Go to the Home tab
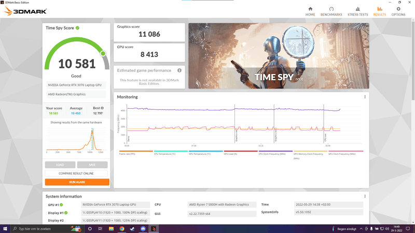This screenshot has width=415, height=233. pyautogui.click(x=310, y=11)
